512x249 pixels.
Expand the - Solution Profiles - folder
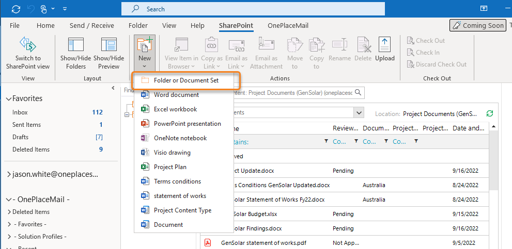[9, 237]
